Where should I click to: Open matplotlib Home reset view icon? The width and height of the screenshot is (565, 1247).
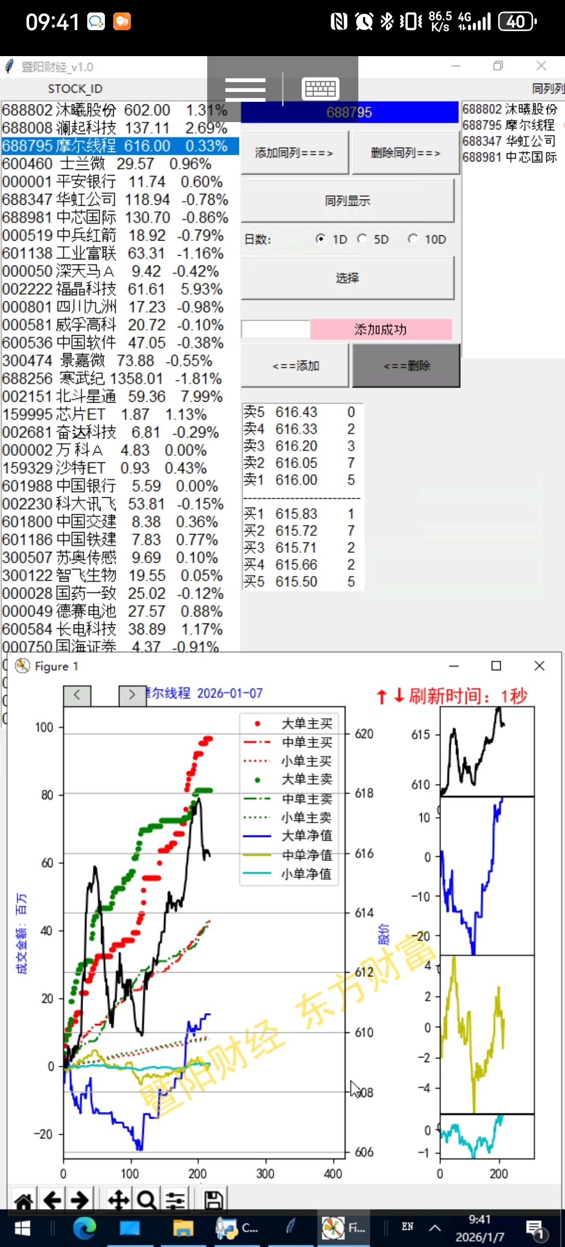[x=23, y=1200]
